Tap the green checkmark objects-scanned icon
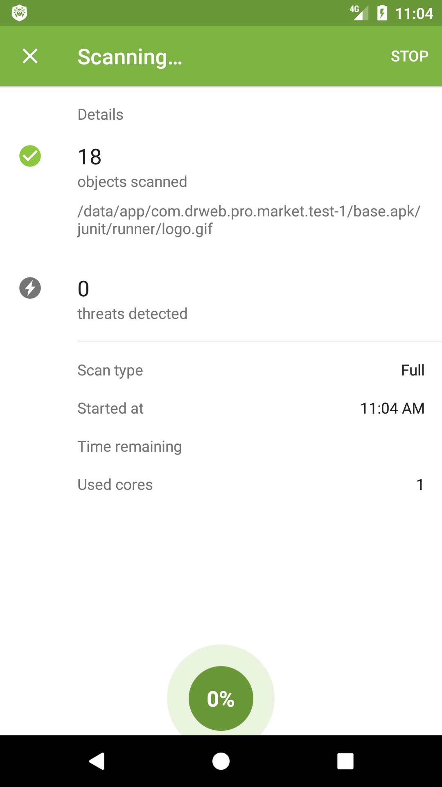 point(30,156)
